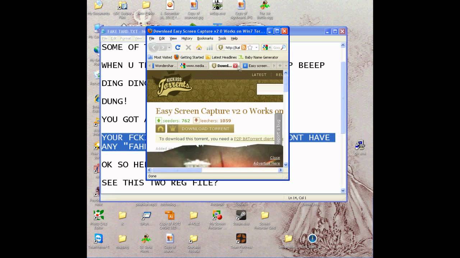The height and width of the screenshot is (258, 460).
Task: Open the Firefox Bookmarks menu
Action: pyautogui.click(x=205, y=38)
